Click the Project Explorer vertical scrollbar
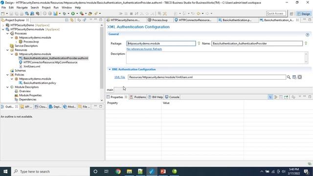313x176 pixels. [x=102, y=58]
